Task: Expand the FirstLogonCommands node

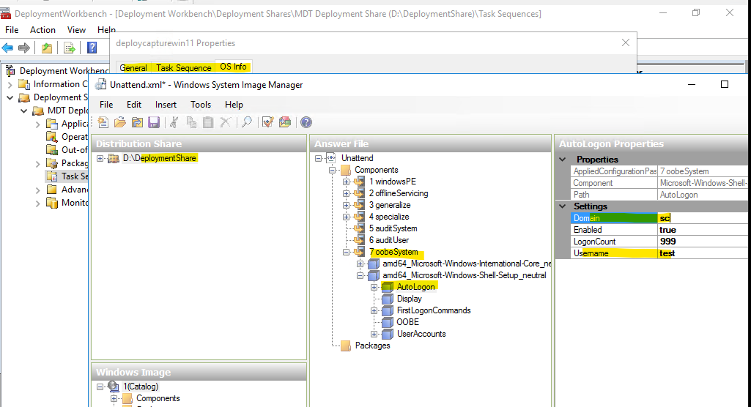Action: (374, 310)
